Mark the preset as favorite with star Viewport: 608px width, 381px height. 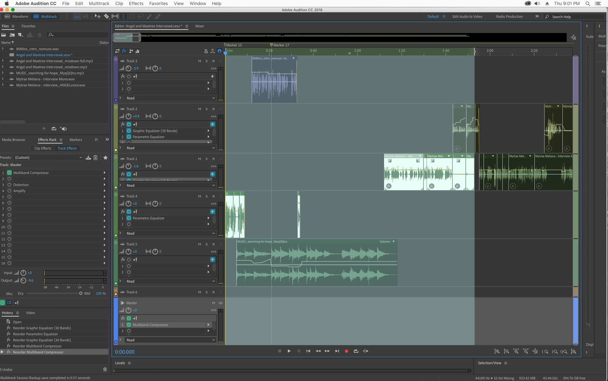coord(105,157)
